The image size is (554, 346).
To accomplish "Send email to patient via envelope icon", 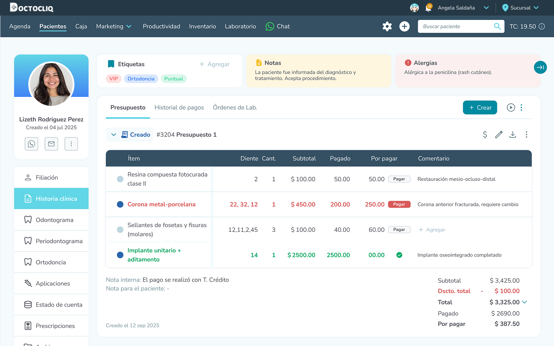I will click(52, 144).
